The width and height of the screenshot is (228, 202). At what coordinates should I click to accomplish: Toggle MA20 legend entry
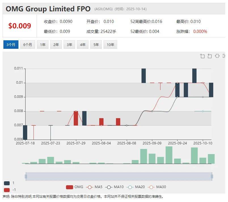[x=135, y=187]
